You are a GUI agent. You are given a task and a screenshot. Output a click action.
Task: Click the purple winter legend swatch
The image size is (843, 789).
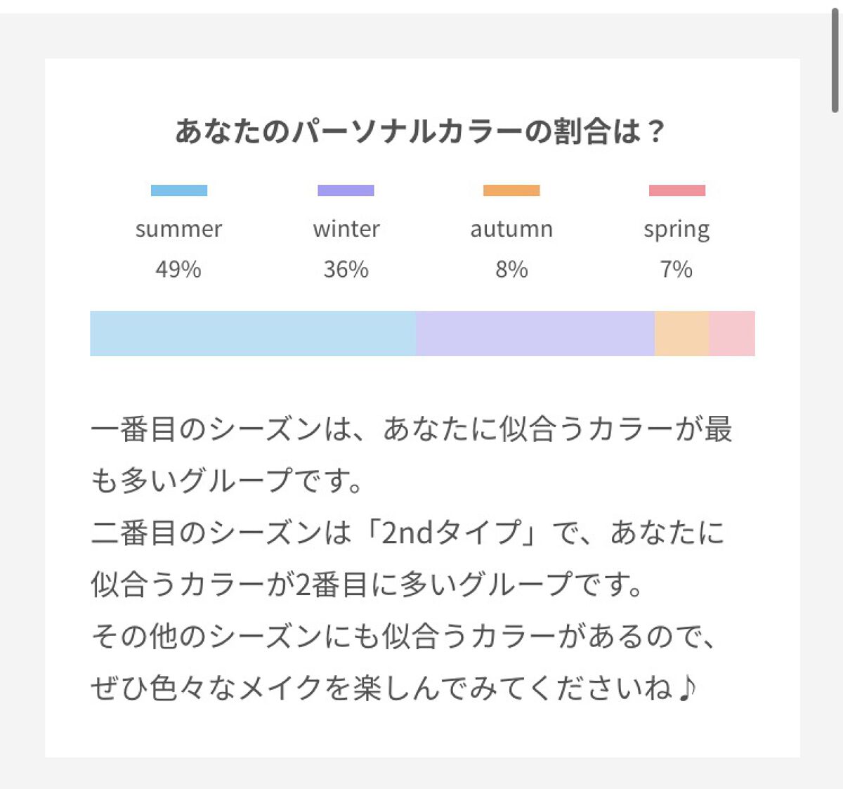click(346, 190)
